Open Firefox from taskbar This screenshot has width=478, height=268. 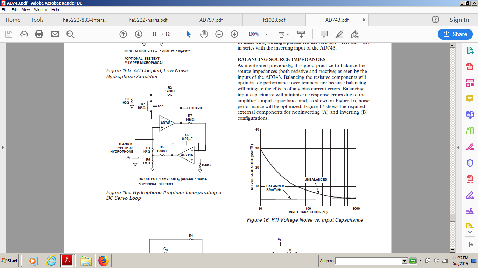click(104, 260)
